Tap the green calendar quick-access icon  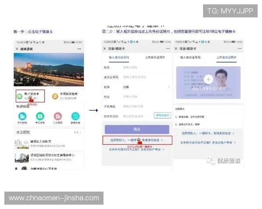(x=40, y=116)
